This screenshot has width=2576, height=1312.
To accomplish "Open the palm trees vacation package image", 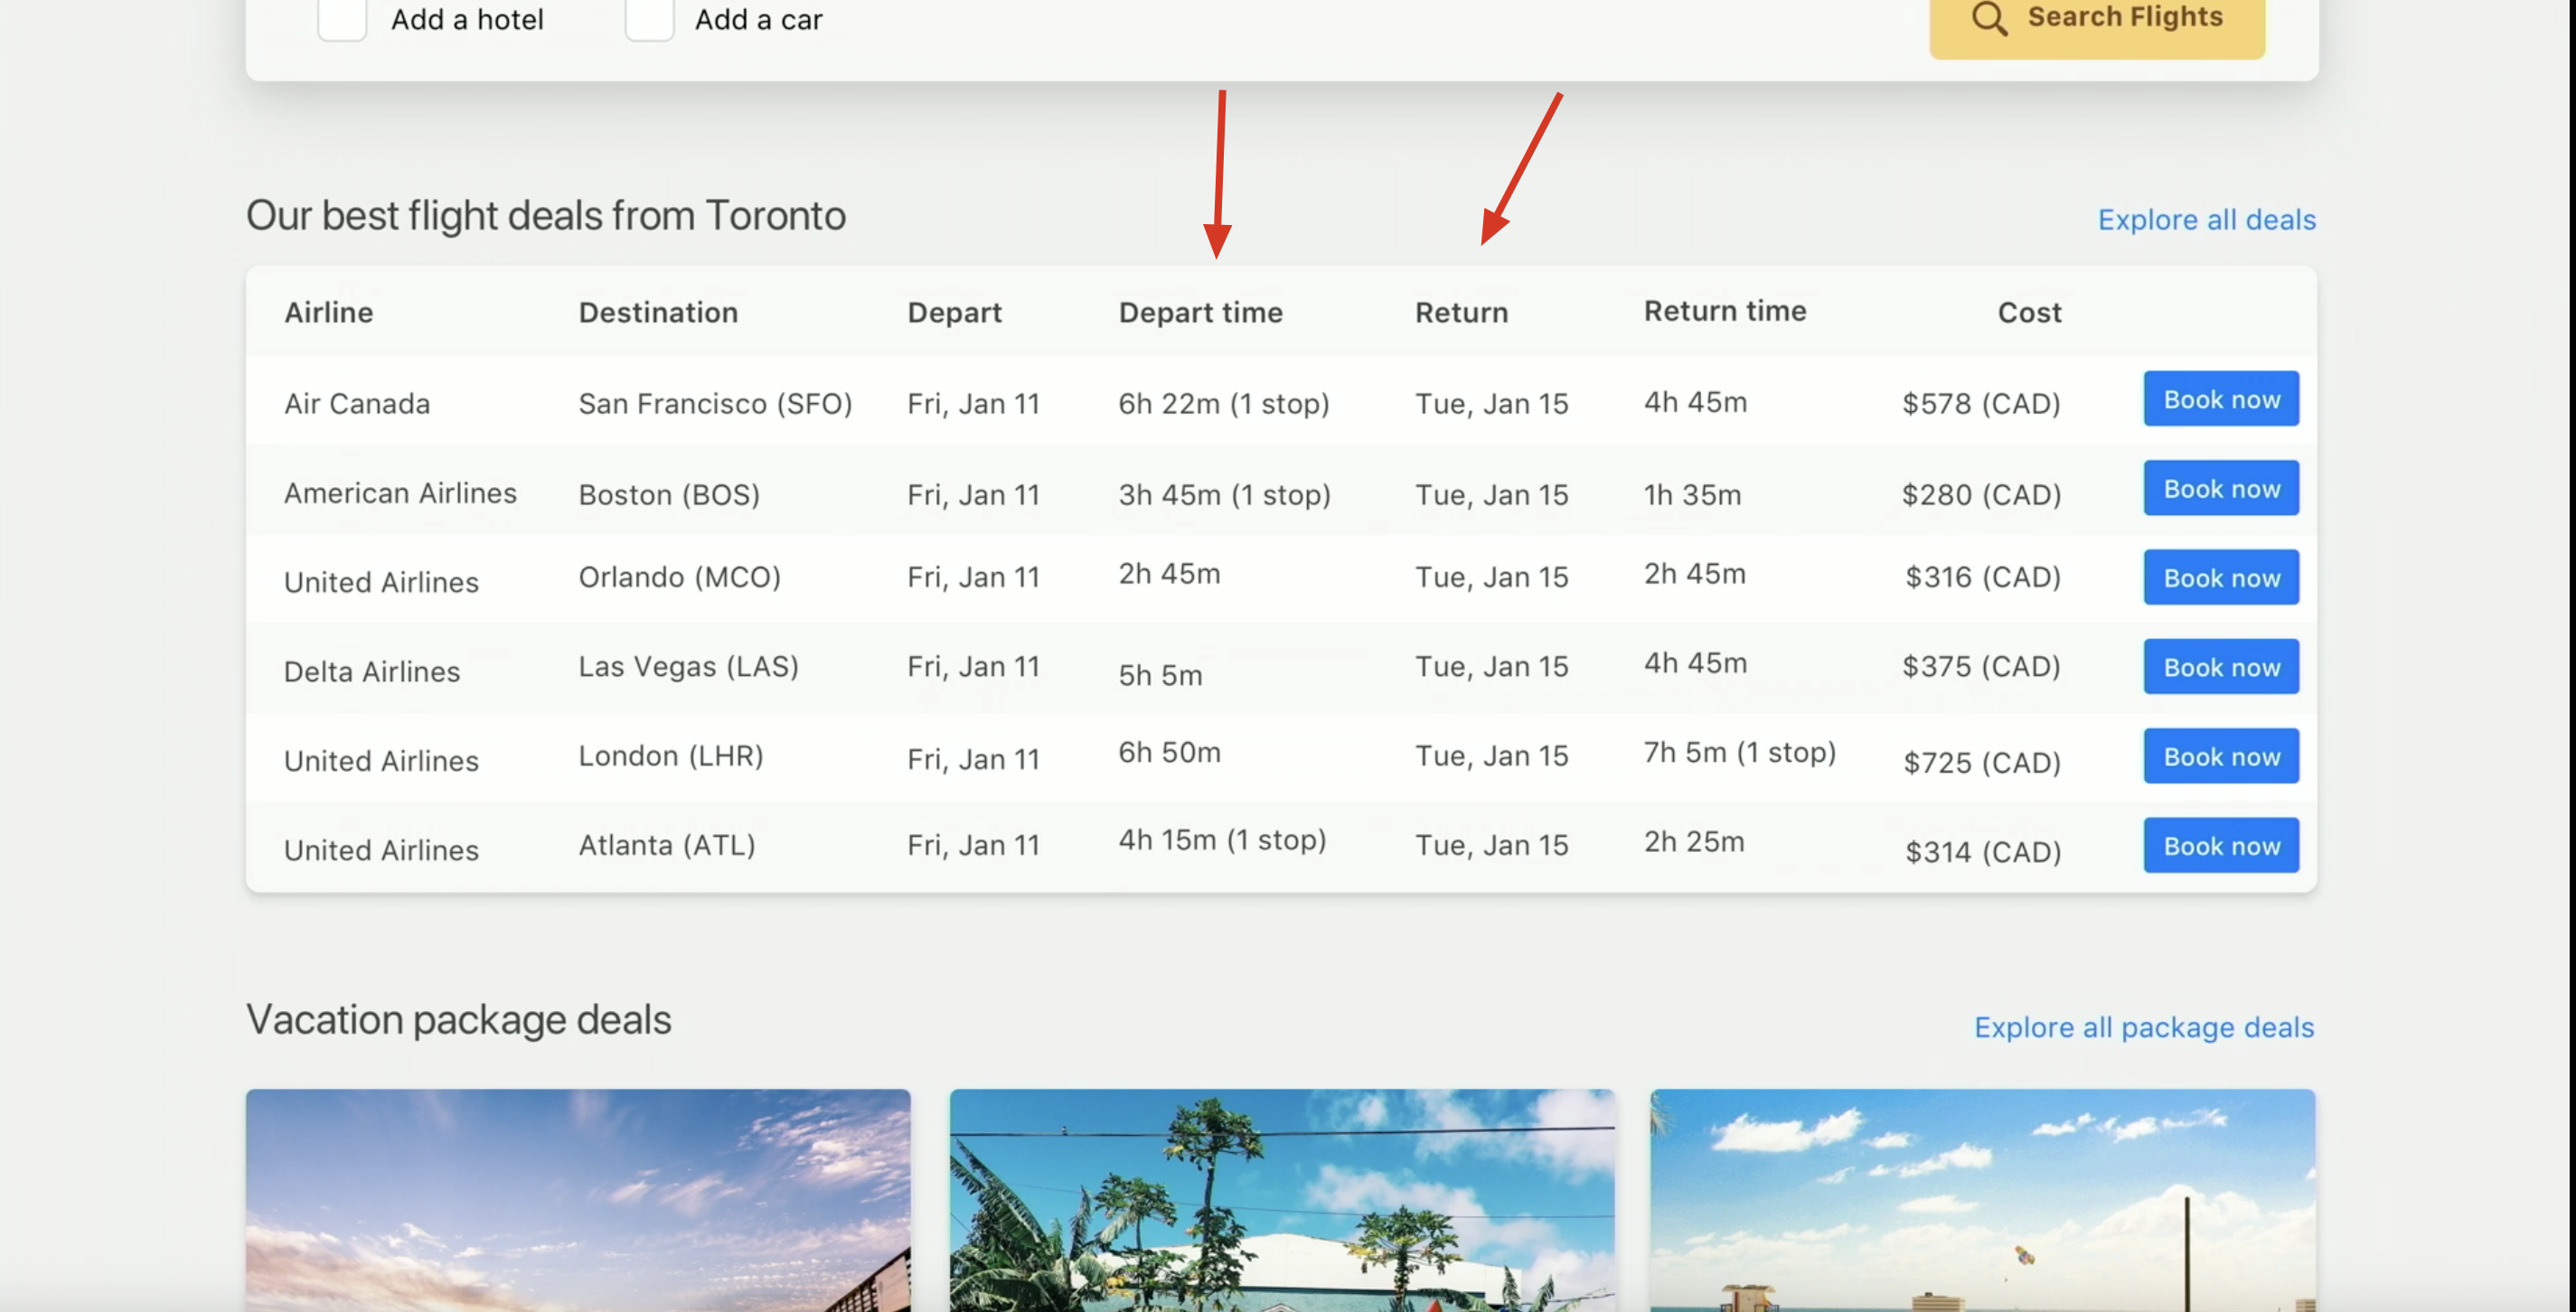I will [1281, 1200].
